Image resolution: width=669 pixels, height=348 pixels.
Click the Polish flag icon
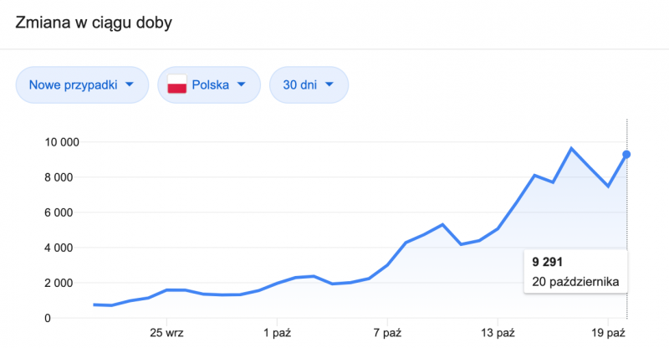(x=177, y=84)
